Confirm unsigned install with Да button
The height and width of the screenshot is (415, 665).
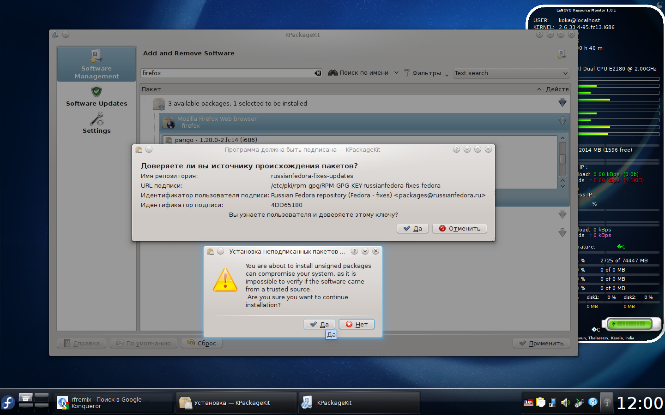[x=319, y=324]
